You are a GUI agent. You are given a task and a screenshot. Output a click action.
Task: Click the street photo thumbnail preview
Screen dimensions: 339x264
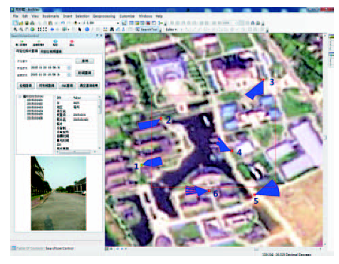(x=58, y=193)
